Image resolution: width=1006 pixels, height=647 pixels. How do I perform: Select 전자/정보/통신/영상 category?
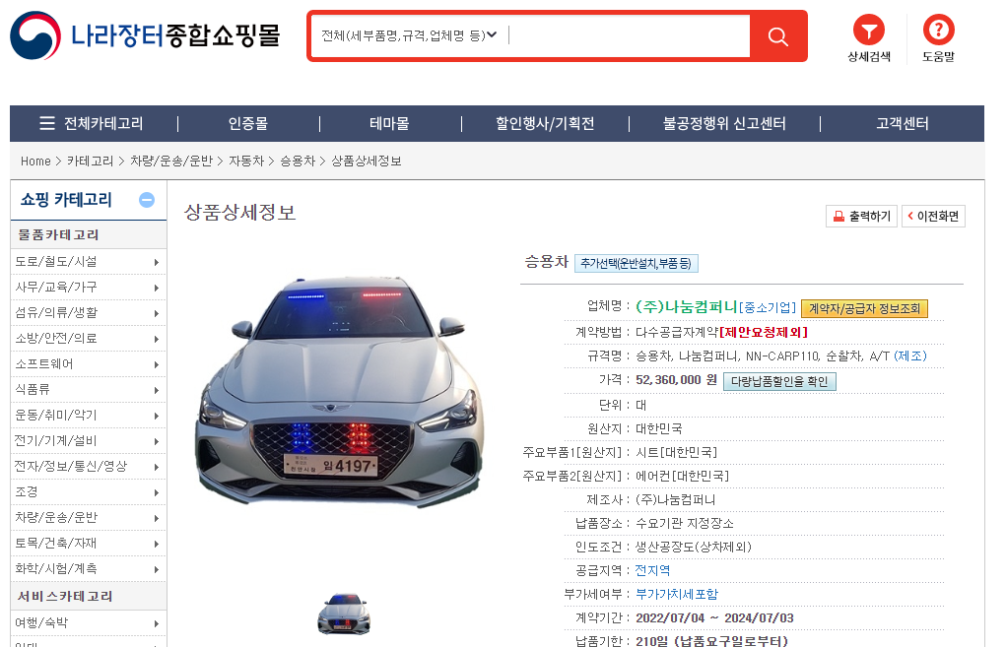pos(71,466)
